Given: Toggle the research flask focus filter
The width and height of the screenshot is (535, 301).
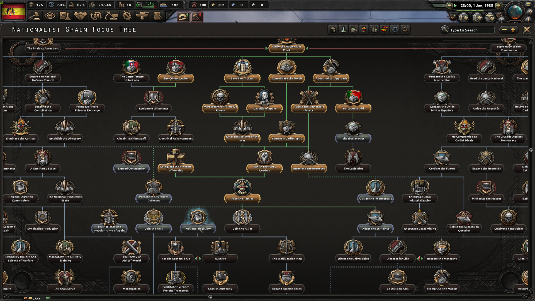Looking at the screenshot, I should click(343, 30).
